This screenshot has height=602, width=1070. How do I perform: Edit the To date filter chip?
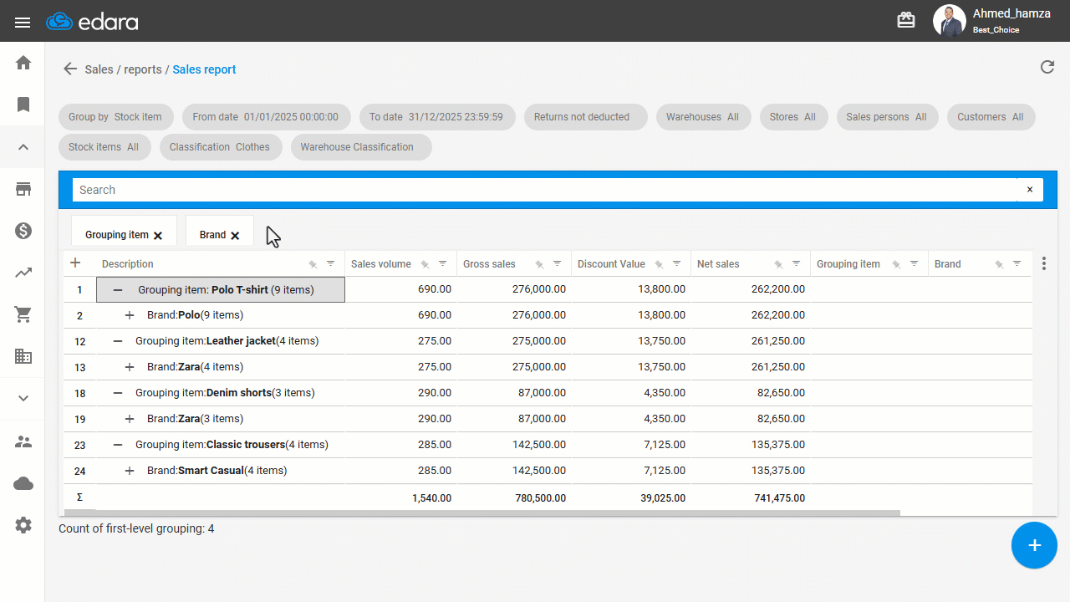[436, 117]
